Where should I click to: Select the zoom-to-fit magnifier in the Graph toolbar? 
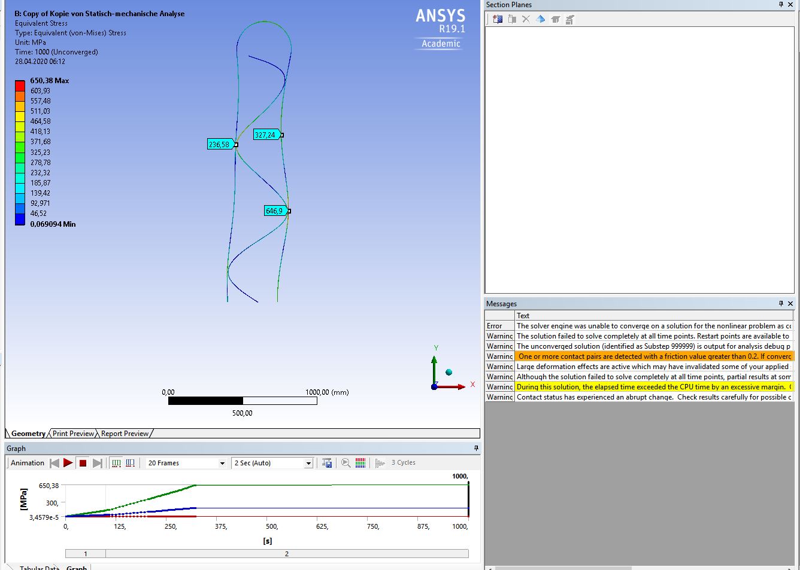[x=346, y=462]
